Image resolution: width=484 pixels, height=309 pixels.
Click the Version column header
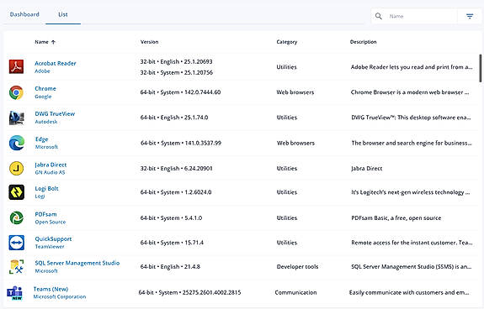point(149,42)
